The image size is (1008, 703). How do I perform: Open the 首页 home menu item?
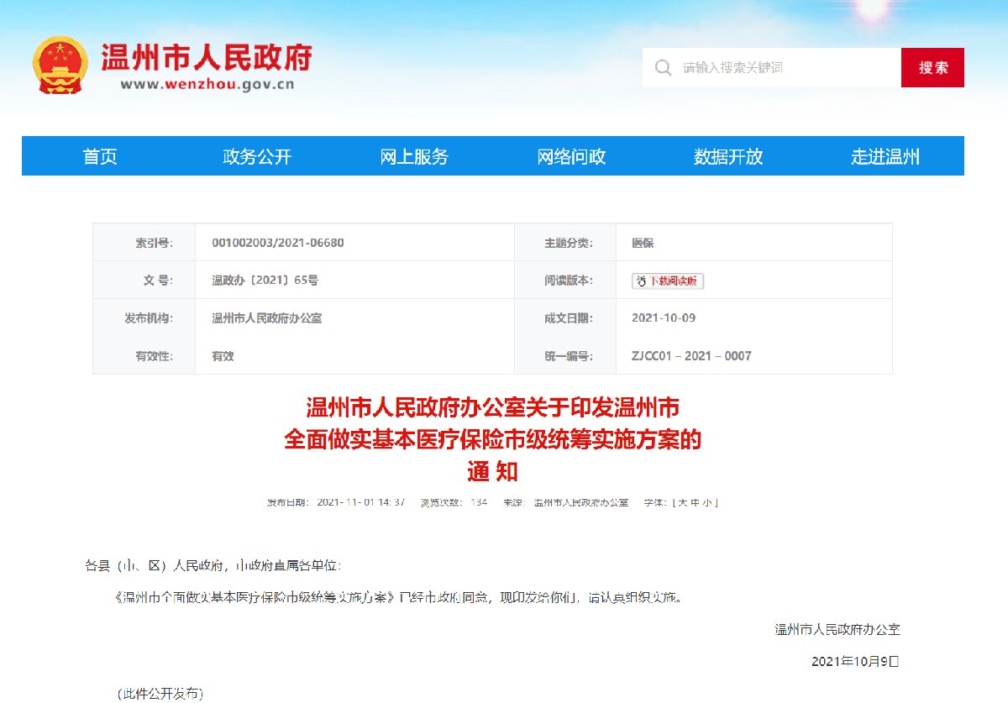[100, 156]
